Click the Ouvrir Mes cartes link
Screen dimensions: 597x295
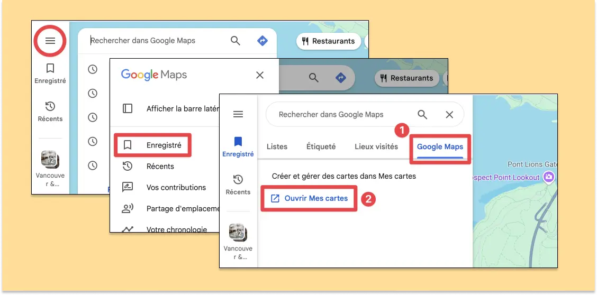coord(309,198)
